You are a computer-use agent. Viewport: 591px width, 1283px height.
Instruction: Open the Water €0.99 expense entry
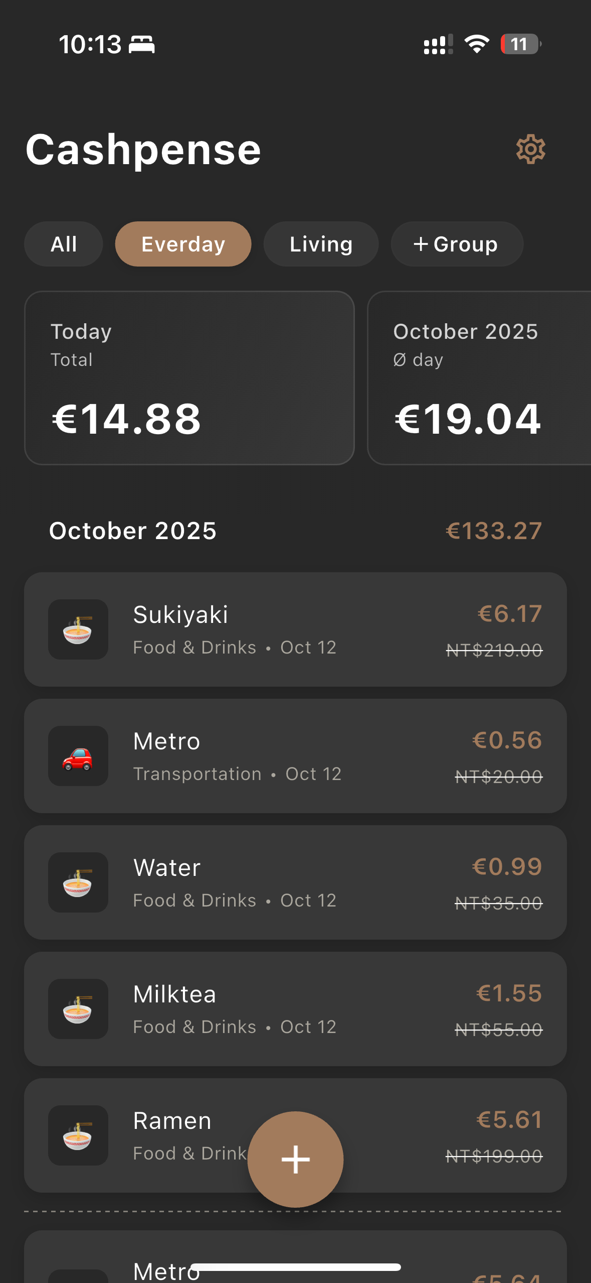pos(295,882)
